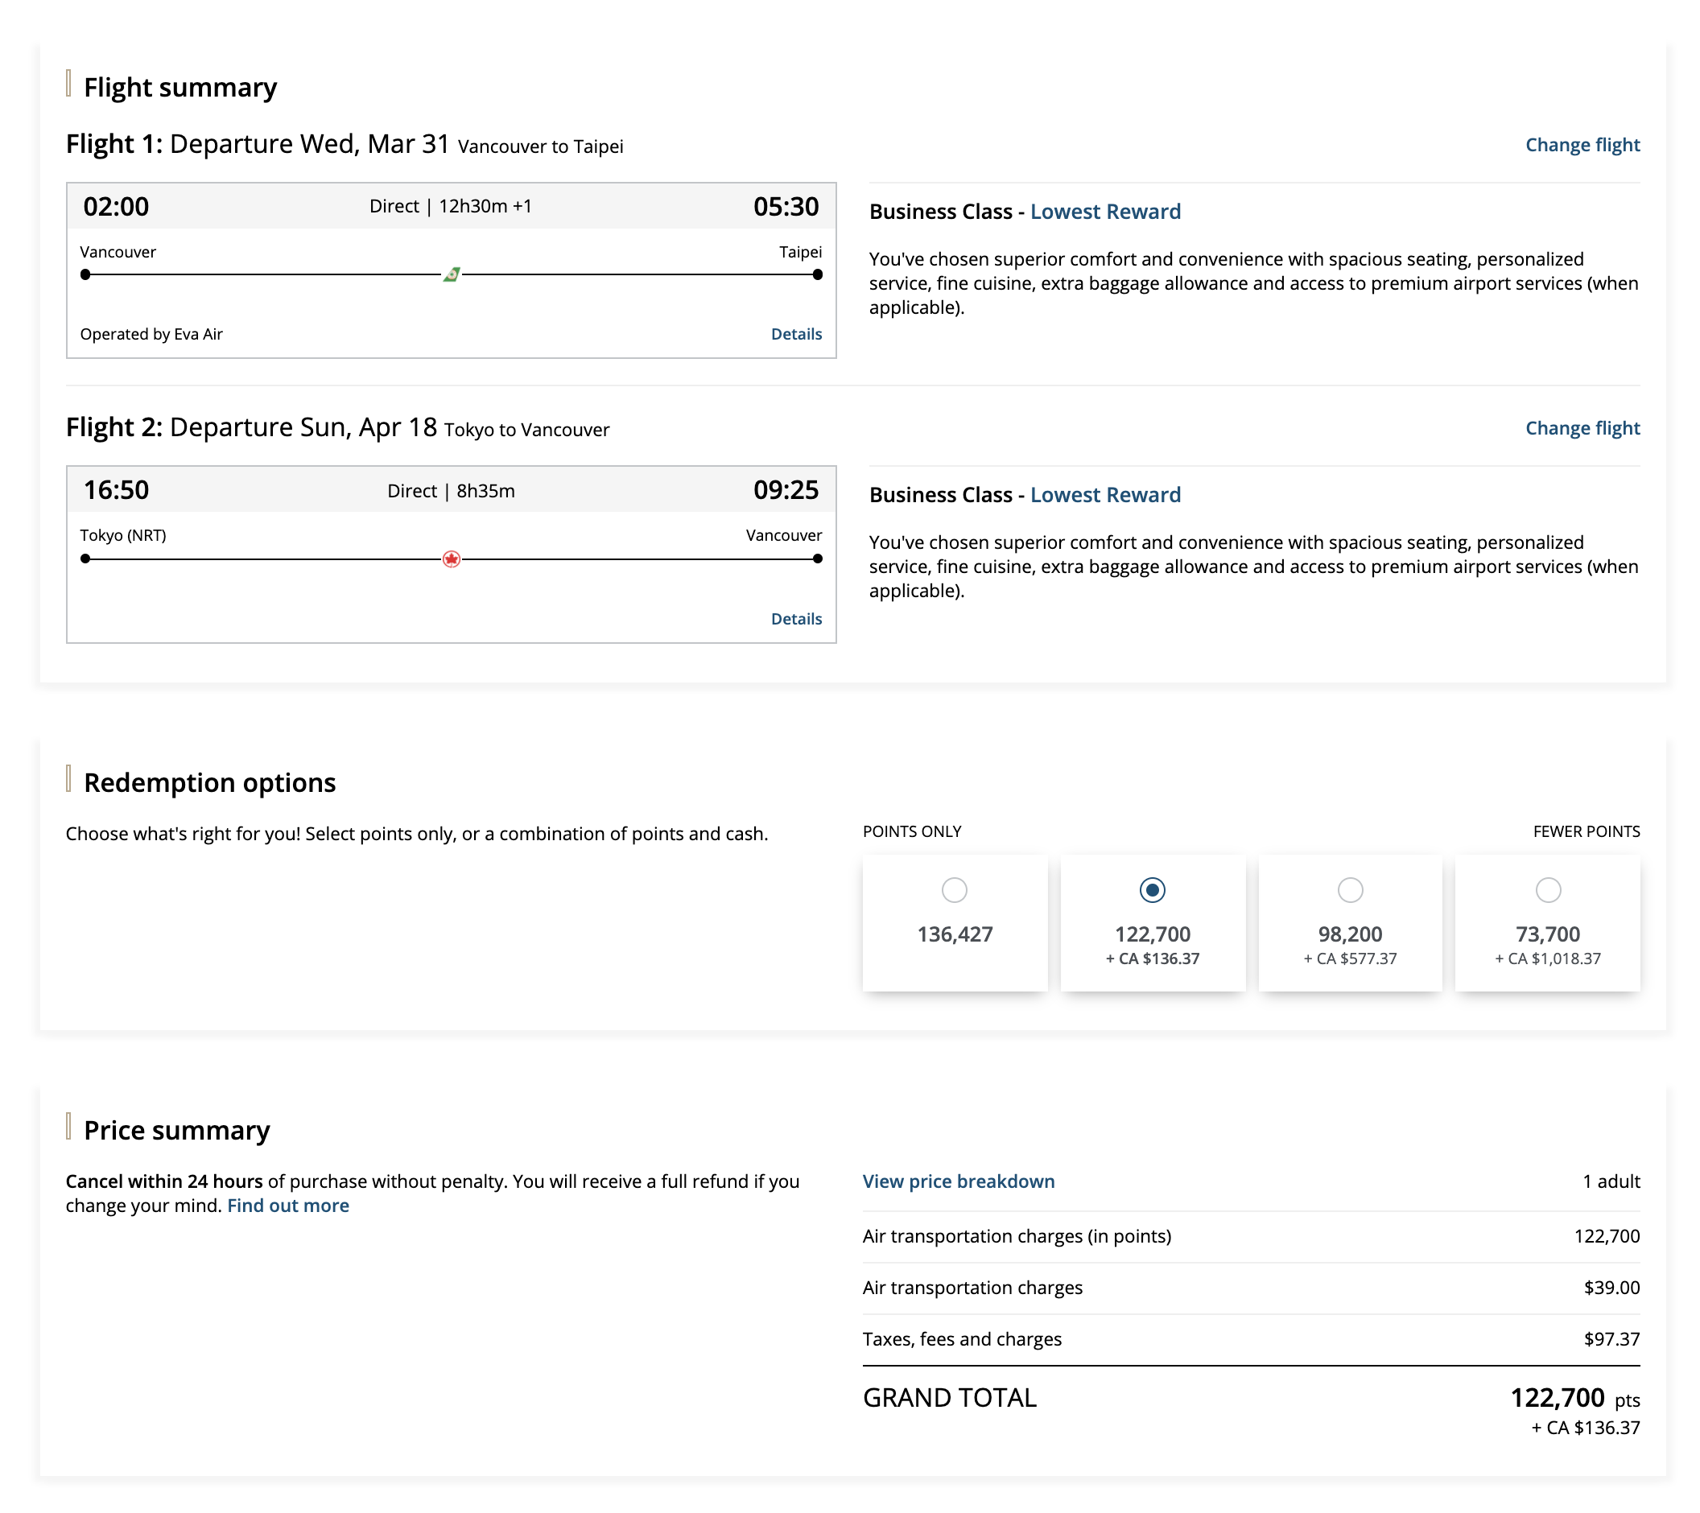Select the 122,700 points plus cash option

pos(1151,889)
